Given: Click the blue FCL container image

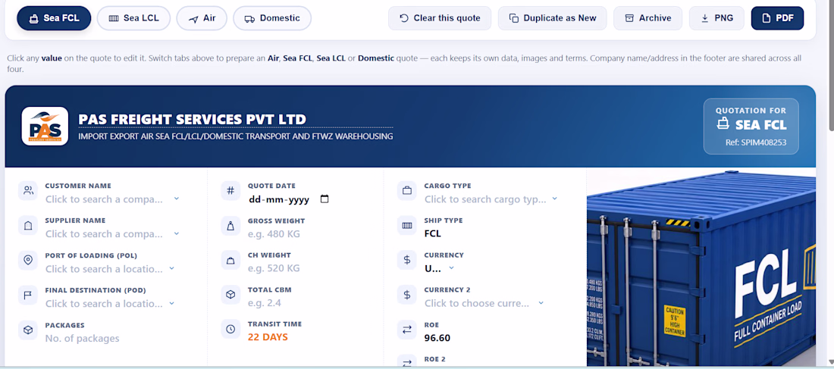Looking at the screenshot, I should (701, 267).
